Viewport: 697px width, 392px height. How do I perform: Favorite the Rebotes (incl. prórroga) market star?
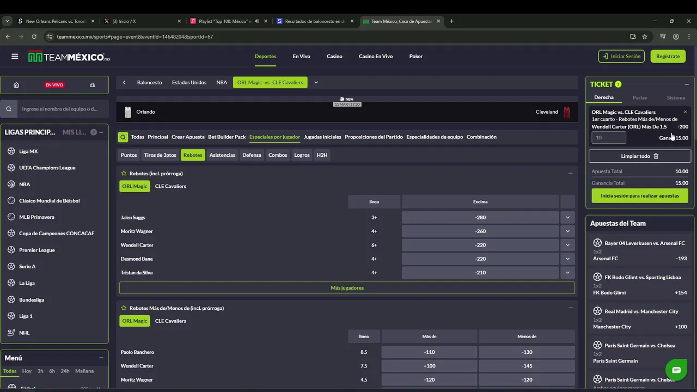point(124,173)
